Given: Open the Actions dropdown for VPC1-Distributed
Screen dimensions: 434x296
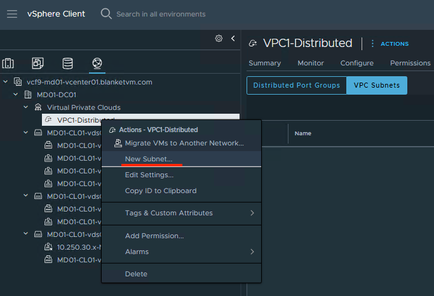Looking at the screenshot, I should 389,44.
